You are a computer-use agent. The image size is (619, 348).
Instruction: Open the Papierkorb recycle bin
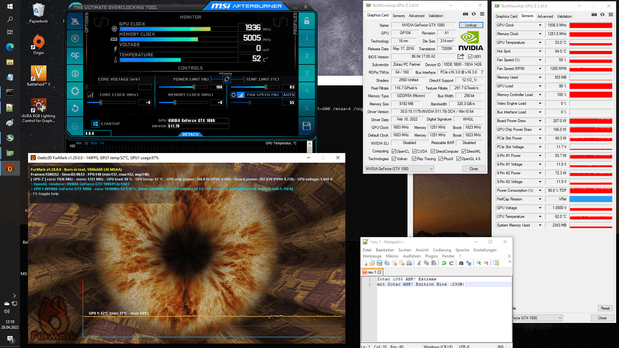pyautogui.click(x=38, y=13)
